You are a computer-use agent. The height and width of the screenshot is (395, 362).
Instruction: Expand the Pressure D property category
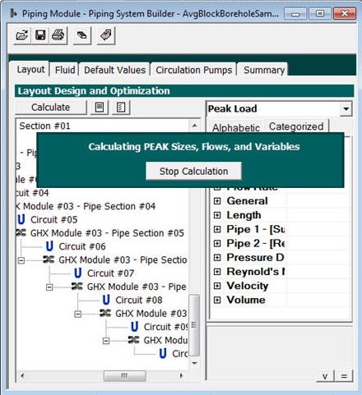(x=217, y=258)
